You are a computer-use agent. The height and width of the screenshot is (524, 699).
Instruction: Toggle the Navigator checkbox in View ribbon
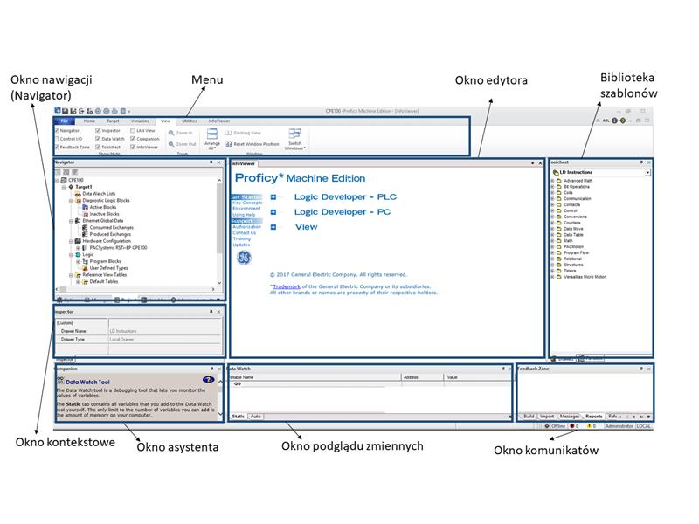click(57, 130)
